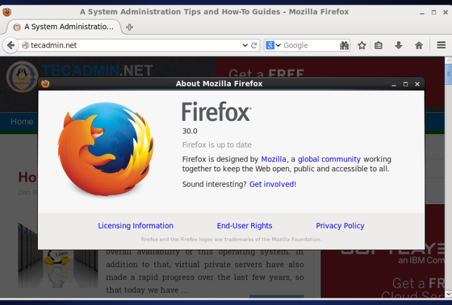Open the Mozilla link
The image size is (452, 305).
[273, 159]
